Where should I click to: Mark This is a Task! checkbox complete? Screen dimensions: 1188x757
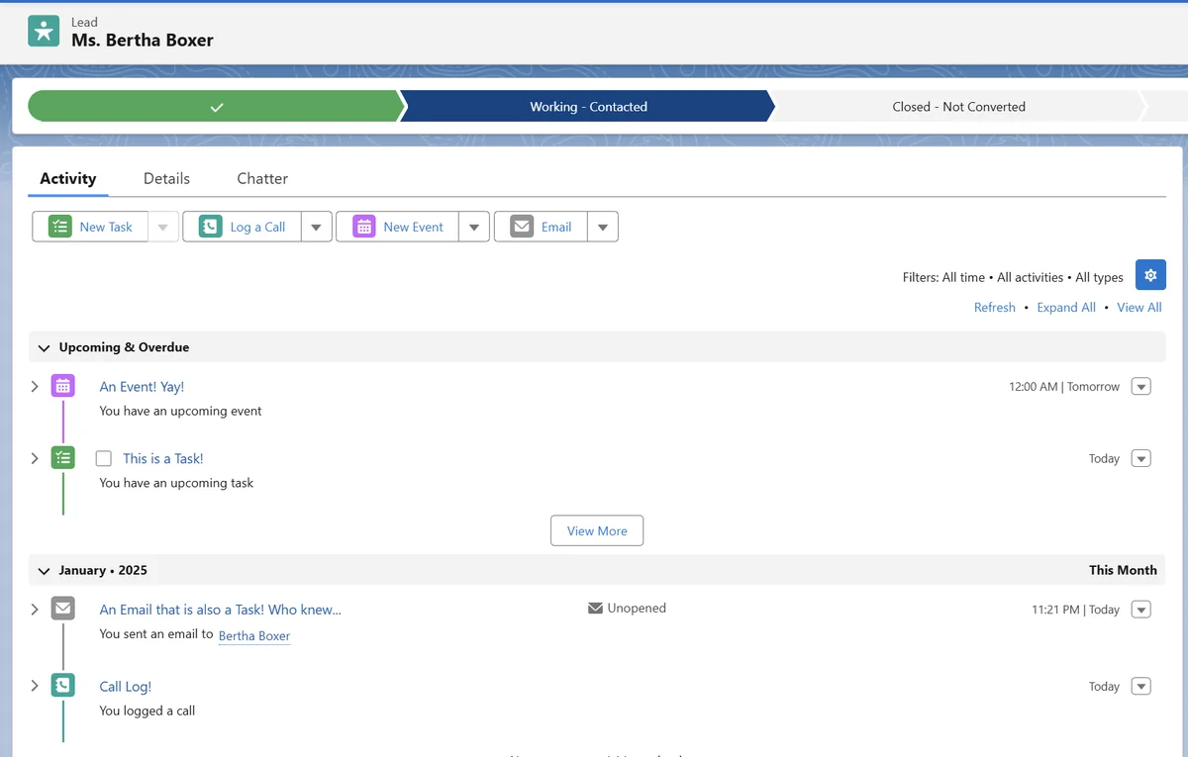pos(104,458)
